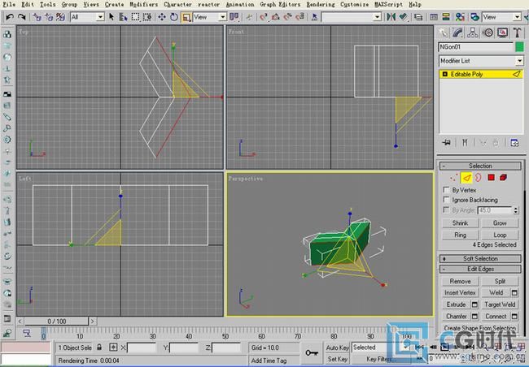Image resolution: width=529 pixels, height=367 pixels.
Task: Open the File menu
Action: (x=9, y=4)
